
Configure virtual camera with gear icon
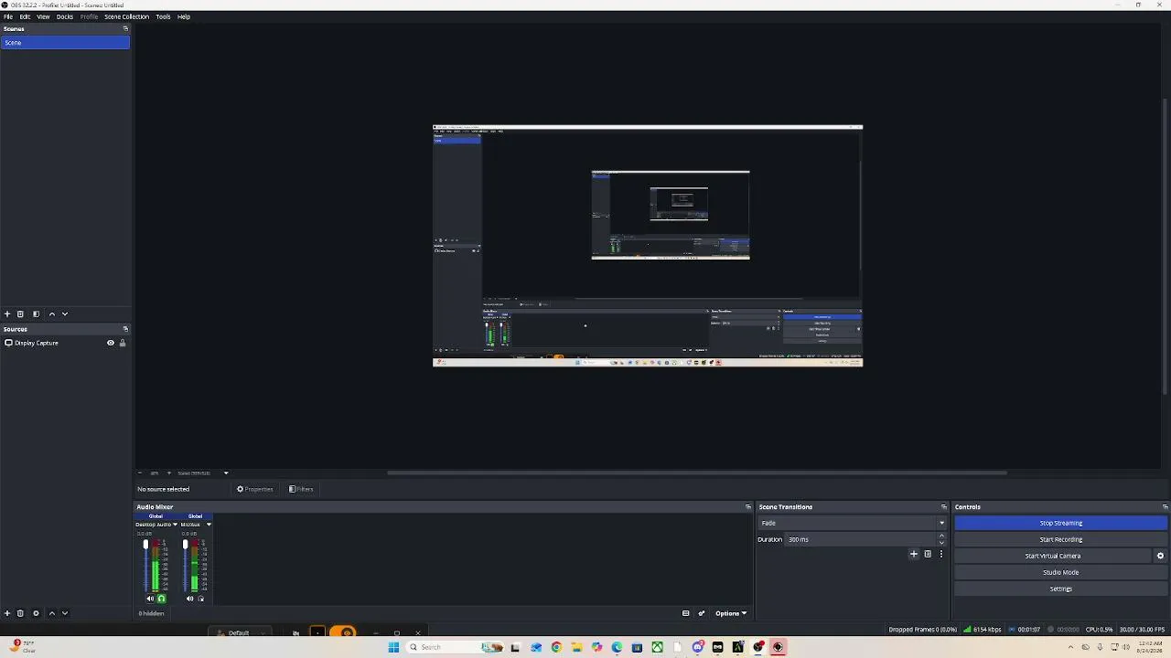[1160, 556]
